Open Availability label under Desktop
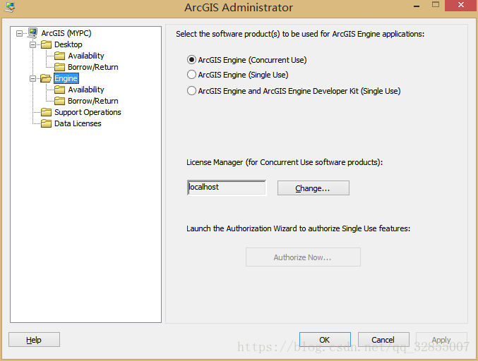 click(x=86, y=56)
